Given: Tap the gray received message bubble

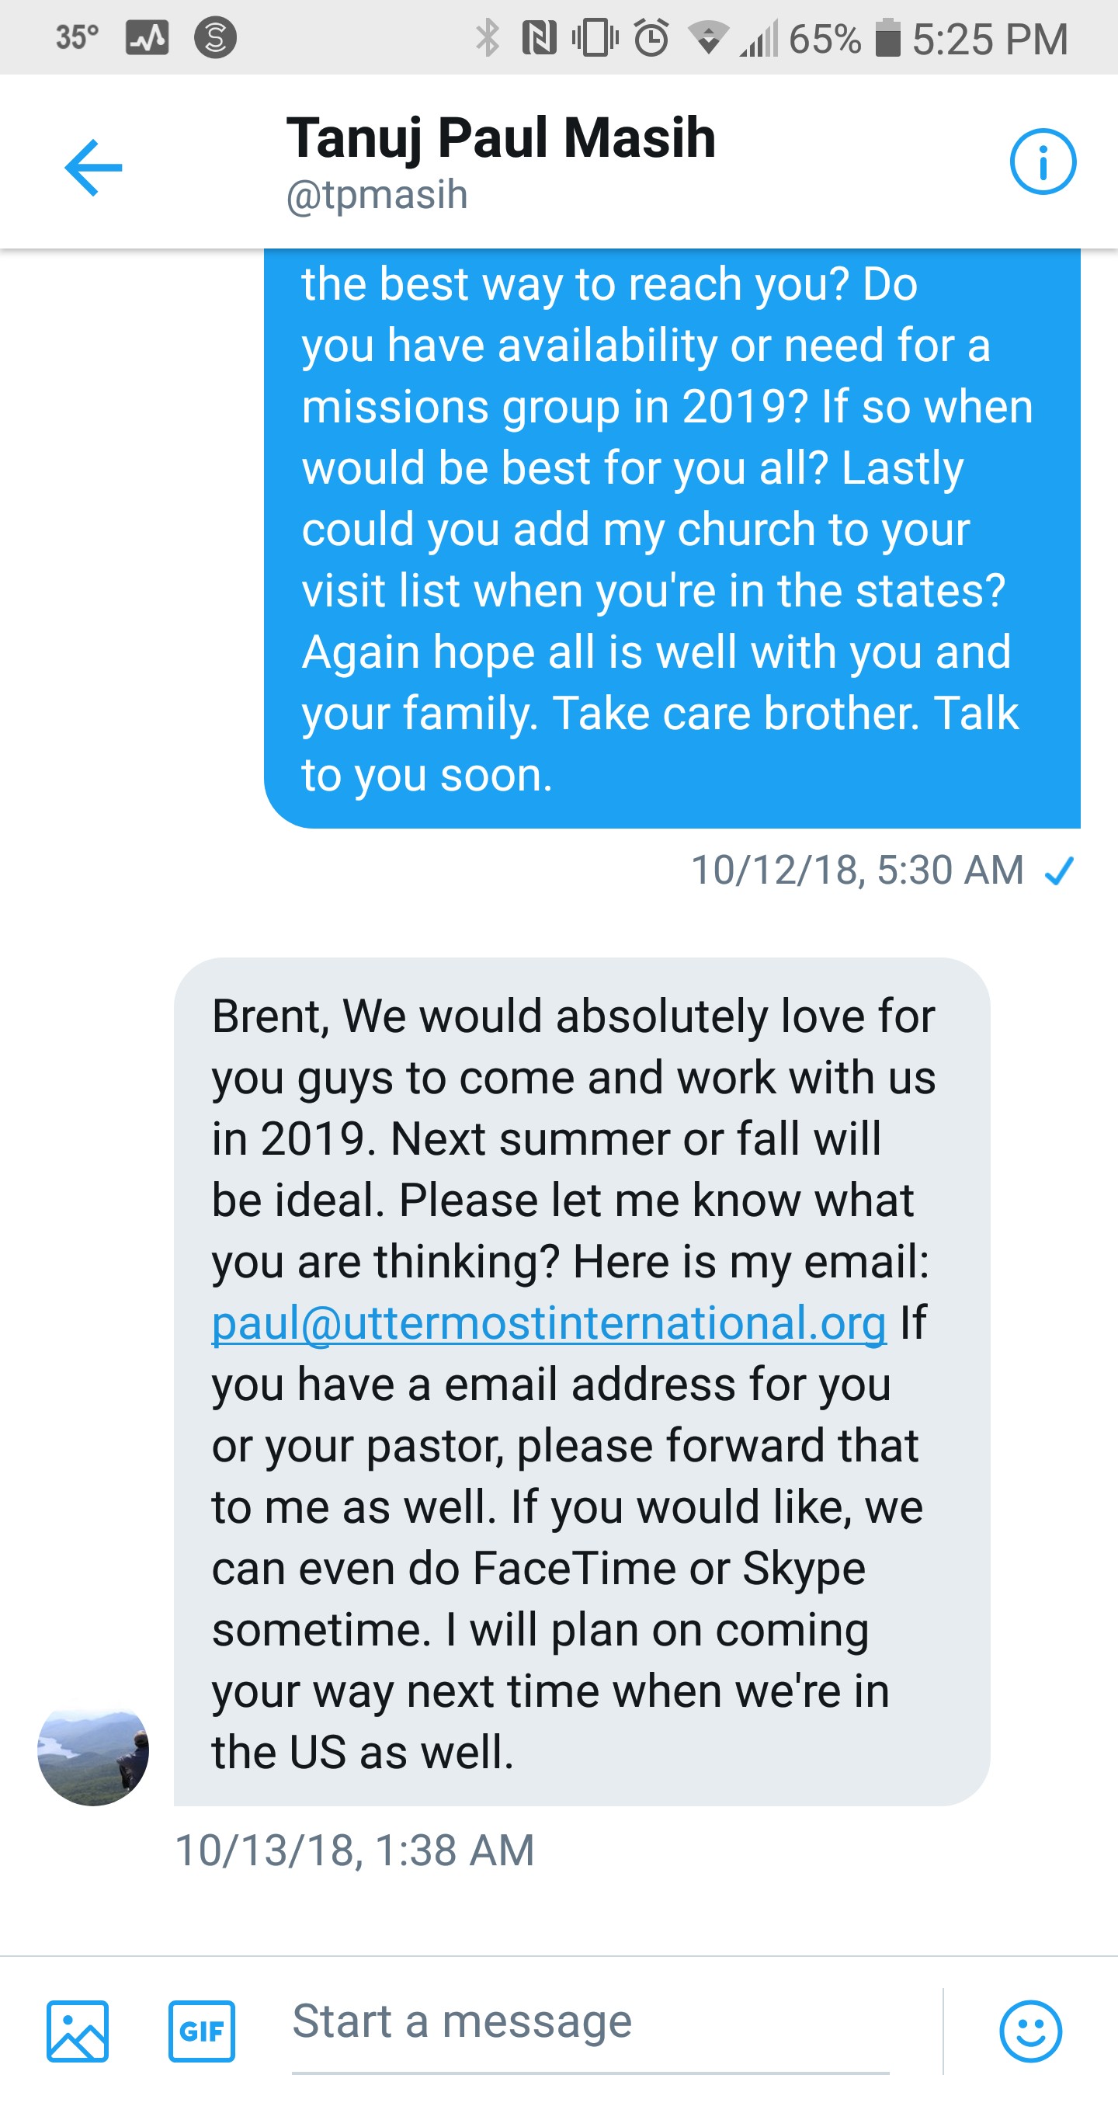Looking at the screenshot, I should point(581,1381).
